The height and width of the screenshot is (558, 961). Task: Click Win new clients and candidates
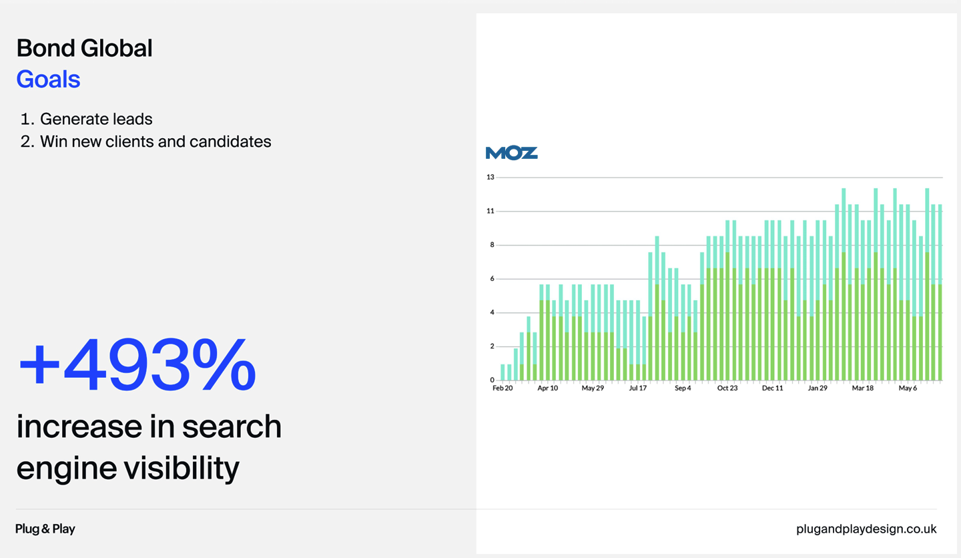(x=155, y=142)
